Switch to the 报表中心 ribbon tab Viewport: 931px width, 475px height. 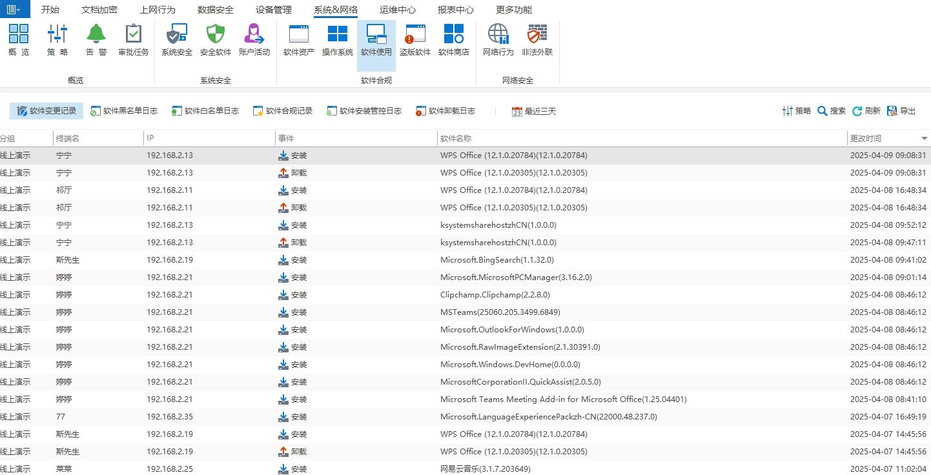click(x=456, y=10)
